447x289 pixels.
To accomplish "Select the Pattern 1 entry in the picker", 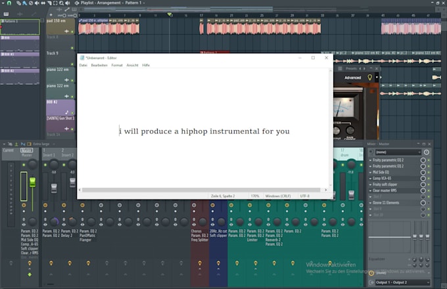I will [x=20, y=27].
